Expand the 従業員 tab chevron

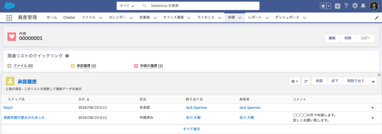155,18
